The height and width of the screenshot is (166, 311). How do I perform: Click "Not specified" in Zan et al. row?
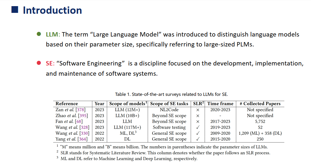260,110
